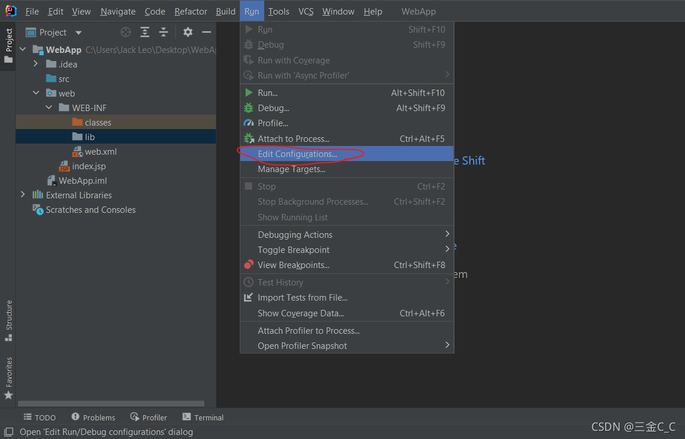The height and width of the screenshot is (439, 685).
Task: Open the Problems tool window button
Action: coord(94,417)
